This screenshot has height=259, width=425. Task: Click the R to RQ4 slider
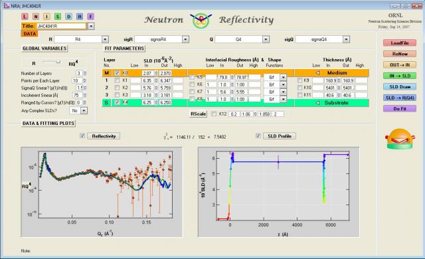coord(52,62)
